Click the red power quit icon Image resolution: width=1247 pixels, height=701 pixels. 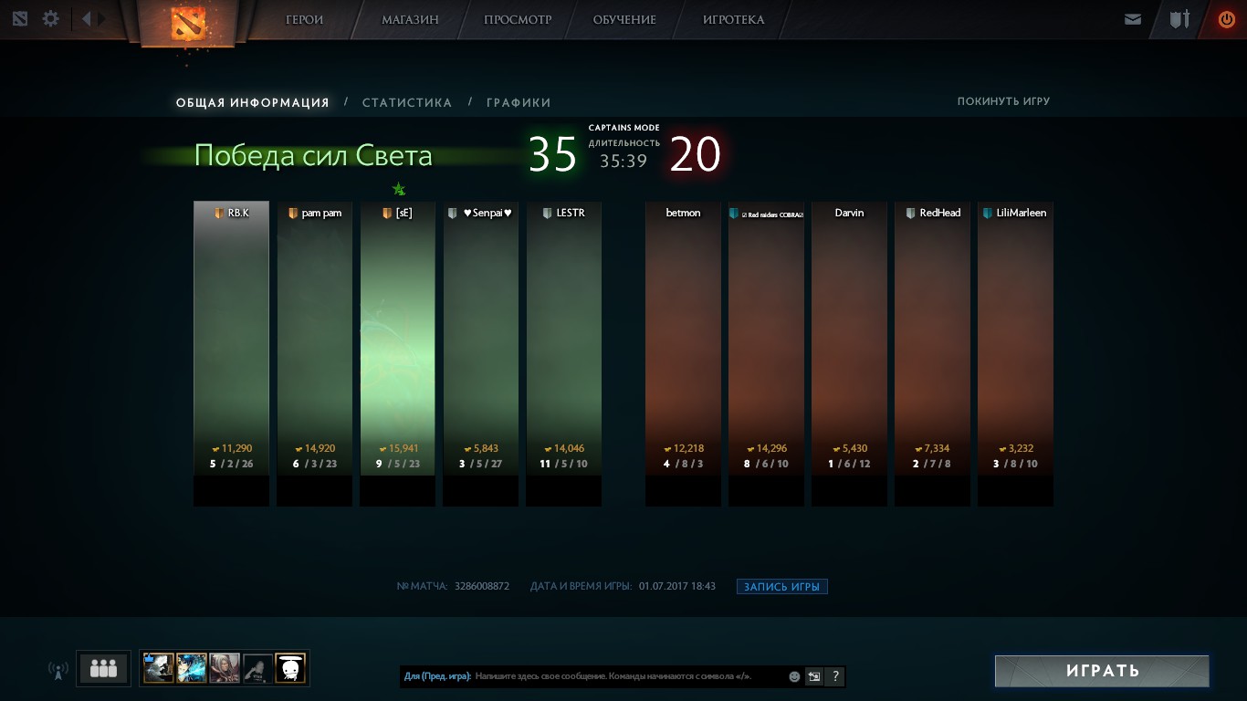[x=1226, y=18]
